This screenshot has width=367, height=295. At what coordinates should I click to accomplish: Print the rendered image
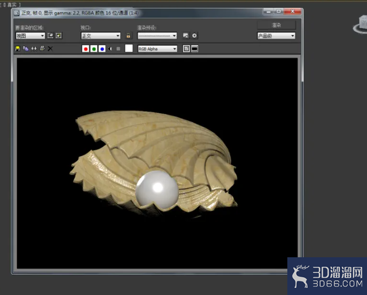pyautogui.click(x=42, y=48)
